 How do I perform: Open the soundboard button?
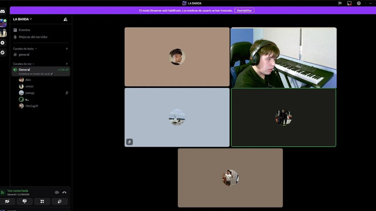pos(60,201)
